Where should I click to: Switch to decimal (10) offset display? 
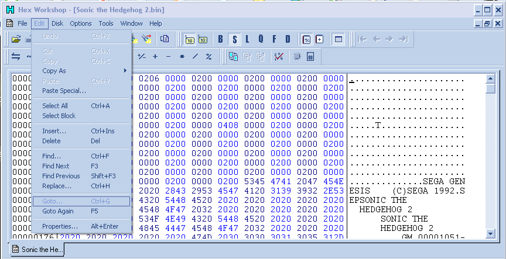[203, 39]
